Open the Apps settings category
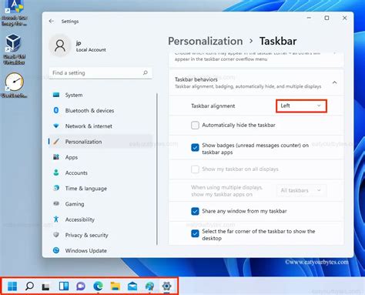Screen dimensions: 365x295 101,157
